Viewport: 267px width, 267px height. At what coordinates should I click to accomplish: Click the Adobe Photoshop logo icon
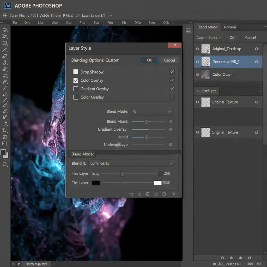[8, 5]
